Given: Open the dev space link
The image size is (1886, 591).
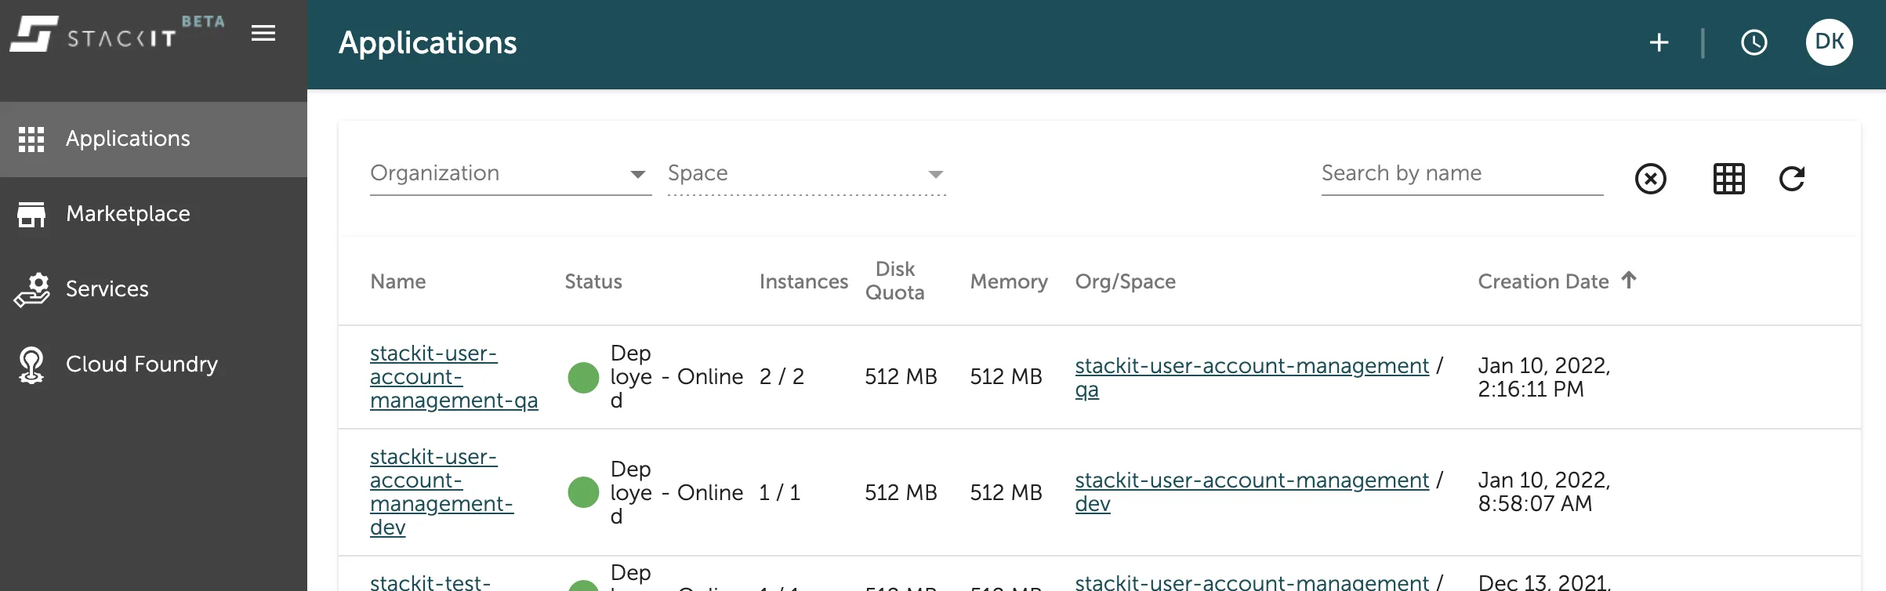Looking at the screenshot, I should (1093, 503).
